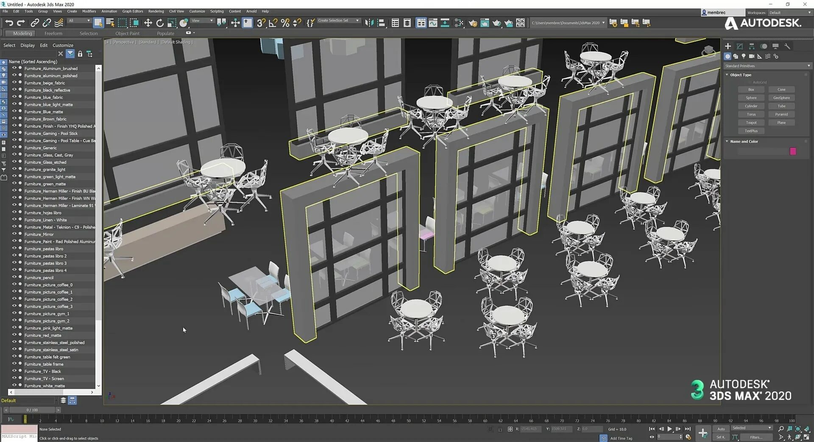Open Create Selection Set dropdown
Viewport: 814px width, 442px height.
pyautogui.click(x=338, y=20)
